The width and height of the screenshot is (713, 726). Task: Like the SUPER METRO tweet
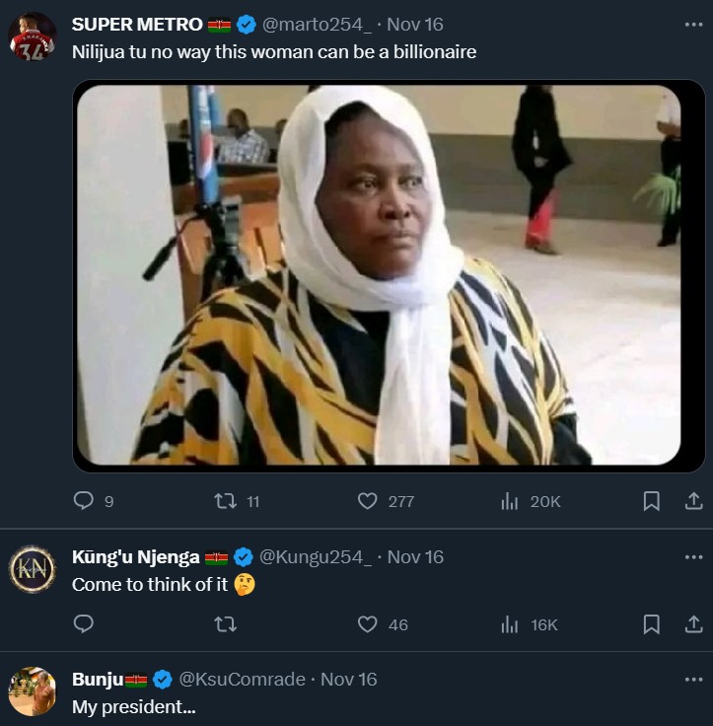coord(368,501)
